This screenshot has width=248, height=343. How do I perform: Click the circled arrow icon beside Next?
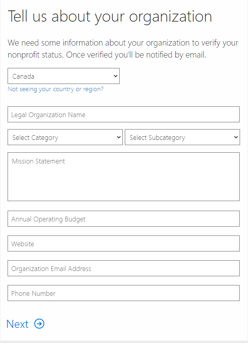click(x=39, y=324)
